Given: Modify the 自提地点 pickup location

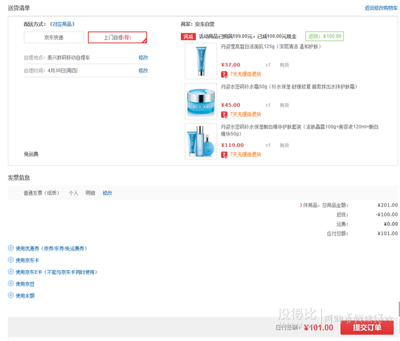Looking at the screenshot, I should 143,58.
